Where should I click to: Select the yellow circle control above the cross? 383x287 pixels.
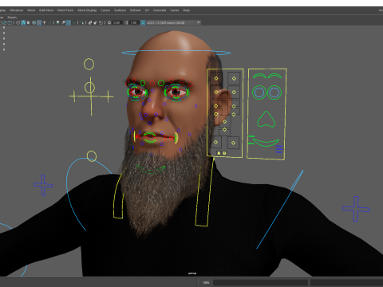[89, 65]
